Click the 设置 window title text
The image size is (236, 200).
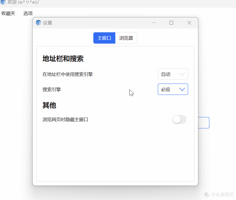pyautogui.click(x=48, y=23)
